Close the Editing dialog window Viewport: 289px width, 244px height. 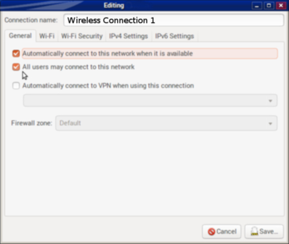point(280,5)
